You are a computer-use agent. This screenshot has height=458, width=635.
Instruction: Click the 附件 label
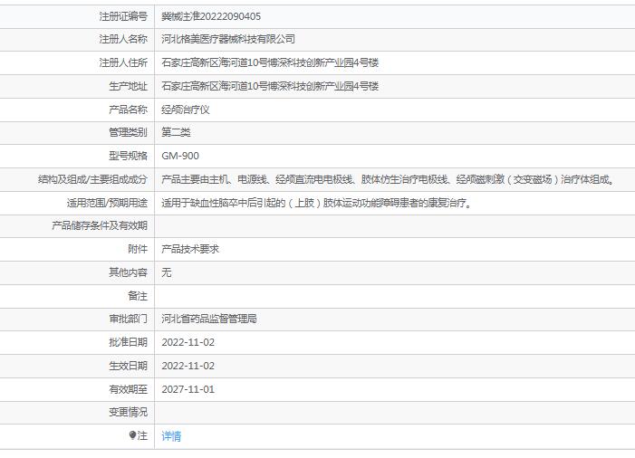[138, 249]
